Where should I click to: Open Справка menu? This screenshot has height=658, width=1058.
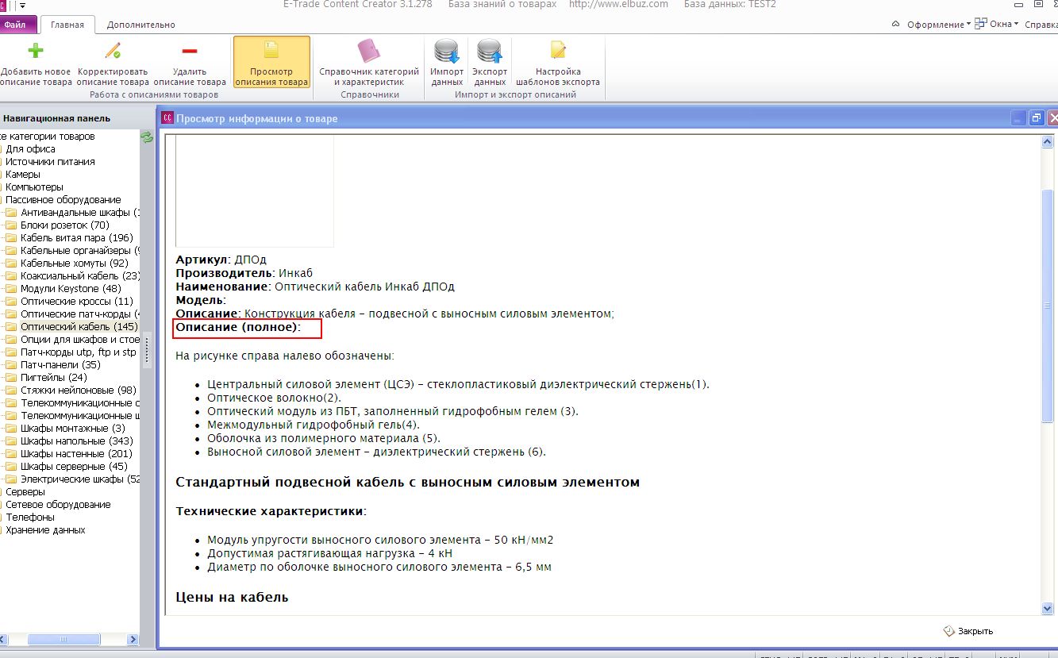[x=1041, y=25]
